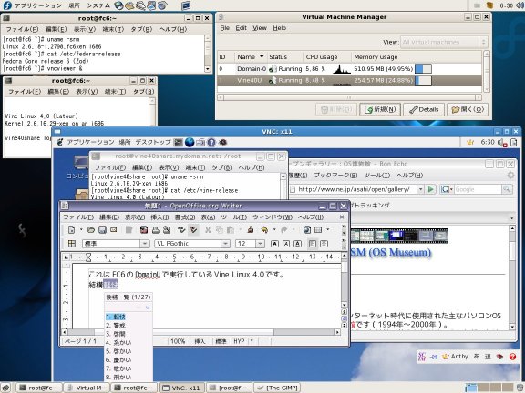Image resolution: width=525 pixels, height=393 pixels.
Task: Open the Undo history dropdown arrow in Writer
Action: click(274, 229)
